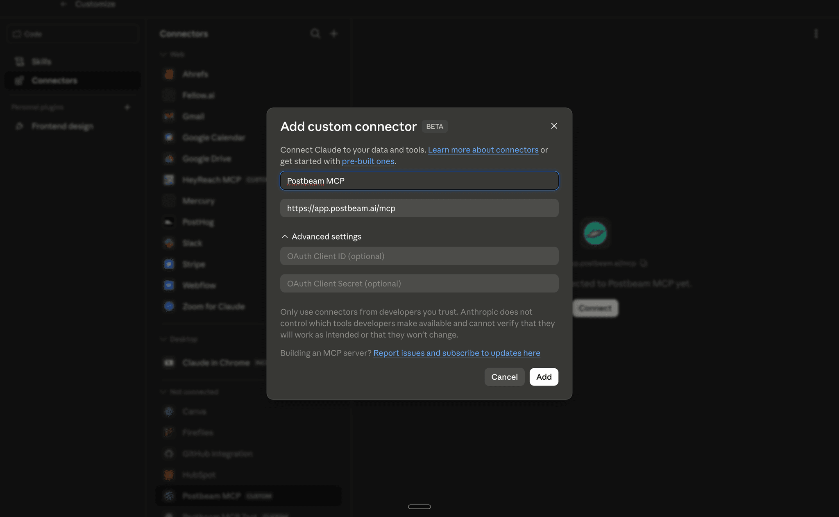Open Learn more about connectors link
This screenshot has width=839, height=517.
[483, 150]
